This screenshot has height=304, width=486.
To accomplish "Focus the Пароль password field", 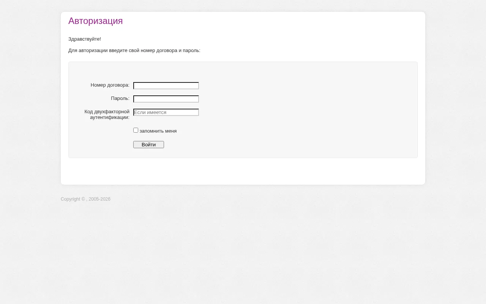I will tap(166, 99).
